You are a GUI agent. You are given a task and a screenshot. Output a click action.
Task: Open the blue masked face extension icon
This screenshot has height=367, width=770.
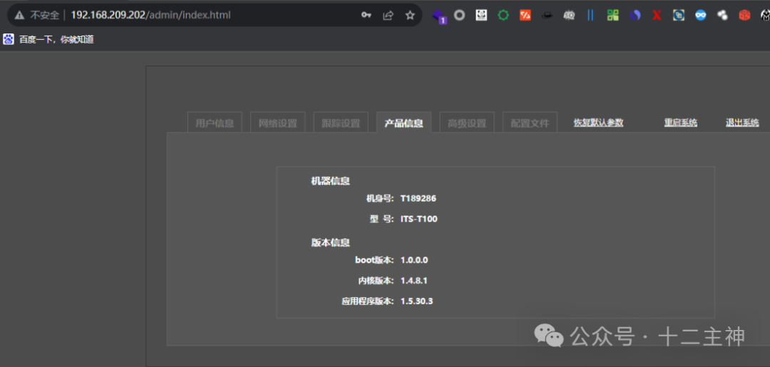pyautogui.click(x=700, y=15)
